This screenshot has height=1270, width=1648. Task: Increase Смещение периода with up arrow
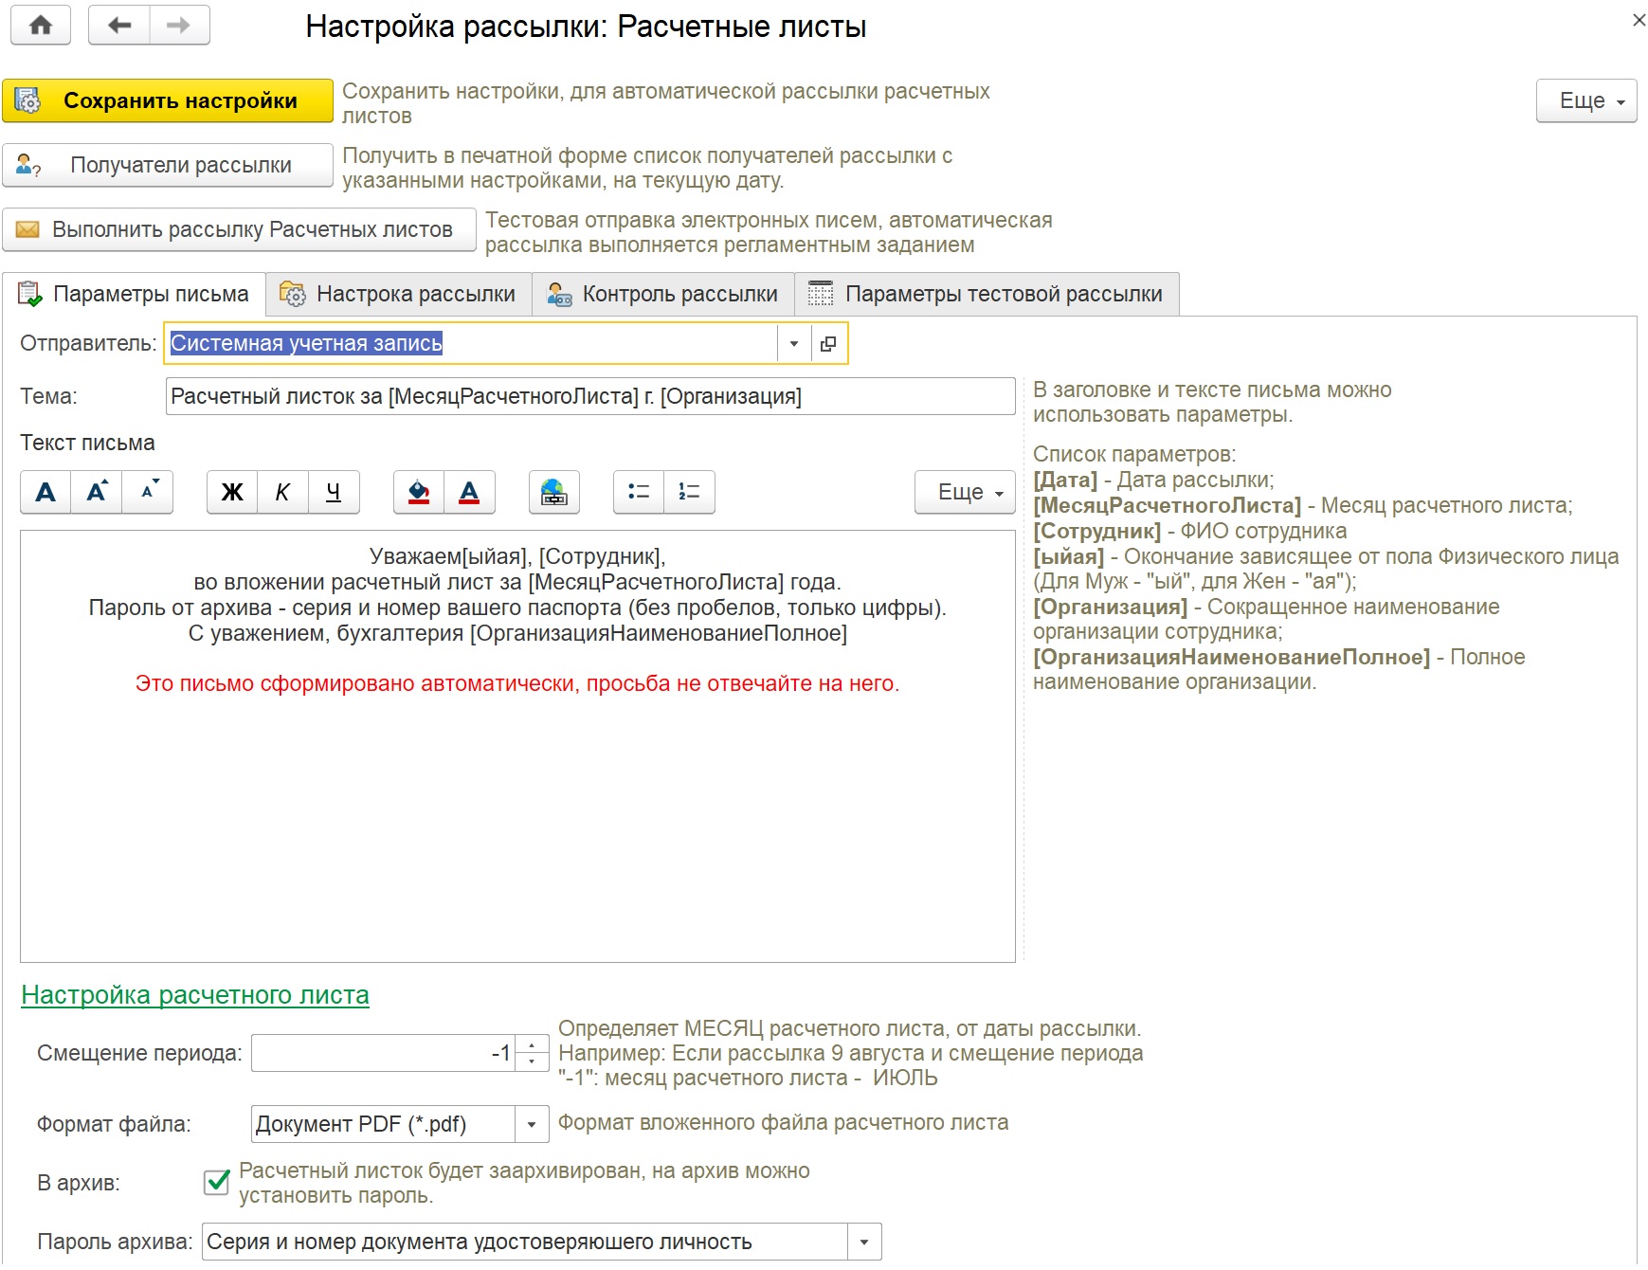click(533, 1044)
